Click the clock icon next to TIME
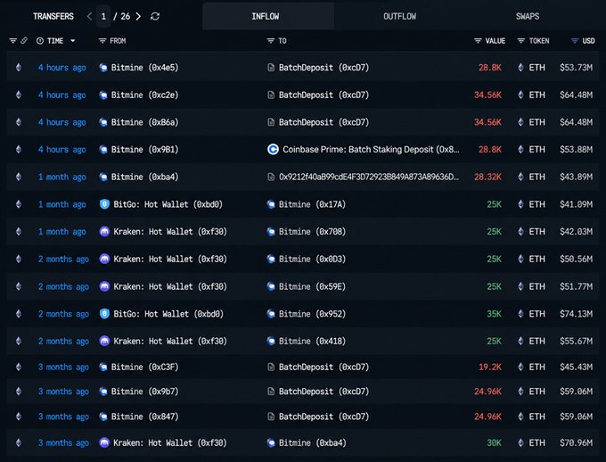The width and height of the screenshot is (606, 462). tap(40, 41)
